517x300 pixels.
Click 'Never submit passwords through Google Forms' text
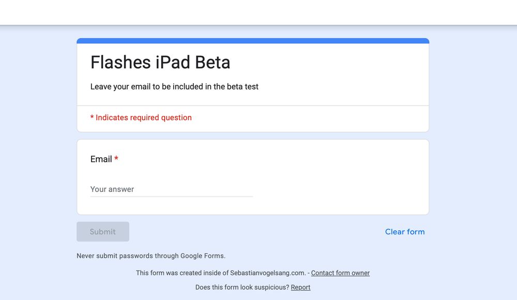[151, 256]
